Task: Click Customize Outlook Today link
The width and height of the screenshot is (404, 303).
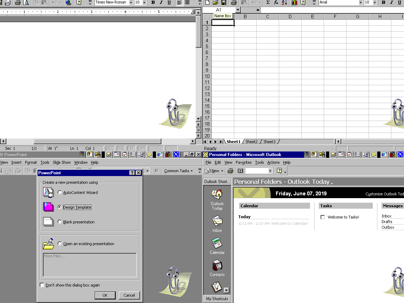Action: coord(384,194)
